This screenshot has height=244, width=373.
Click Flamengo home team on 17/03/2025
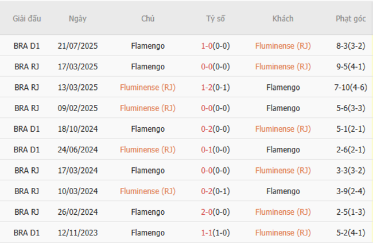tap(147, 66)
